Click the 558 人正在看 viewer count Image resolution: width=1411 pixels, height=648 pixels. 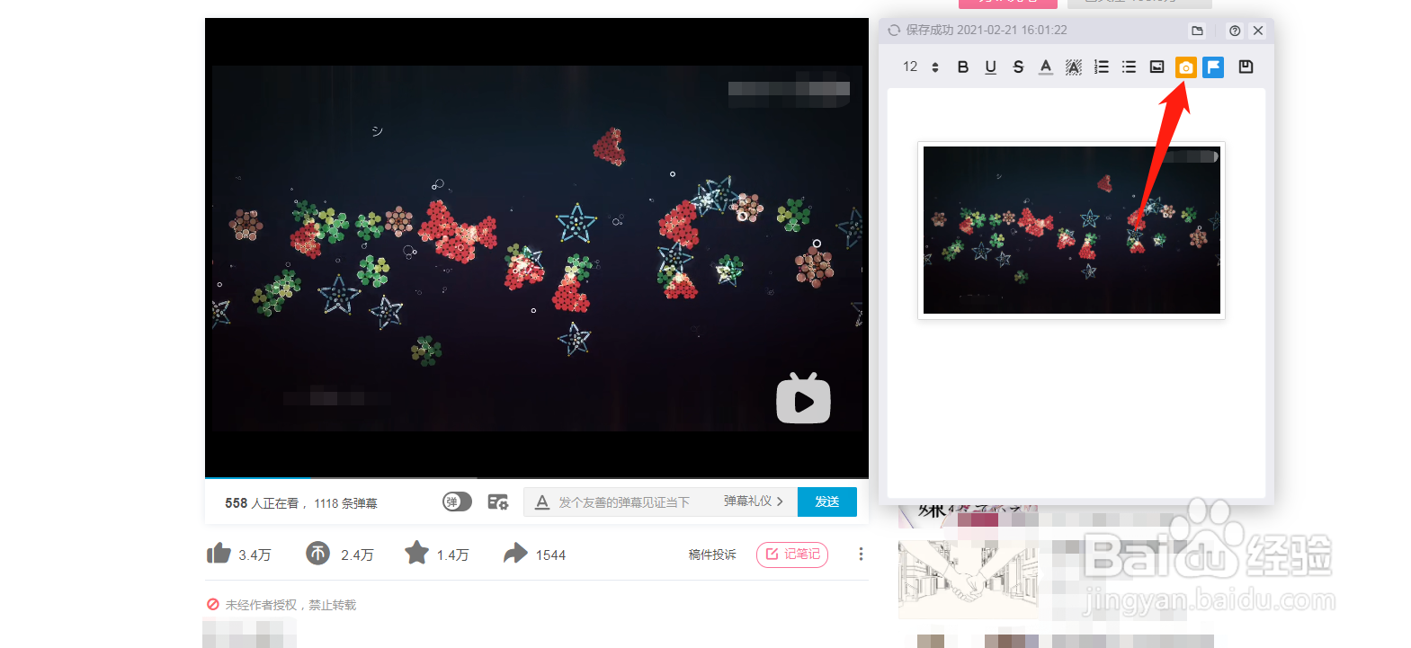tap(262, 503)
